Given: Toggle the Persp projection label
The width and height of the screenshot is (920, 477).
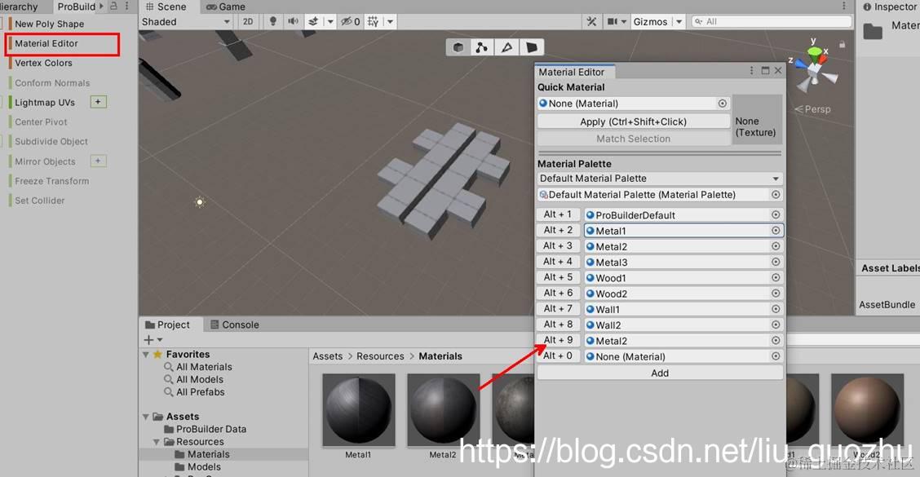Looking at the screenshot, I should click(x=813, y=109).
